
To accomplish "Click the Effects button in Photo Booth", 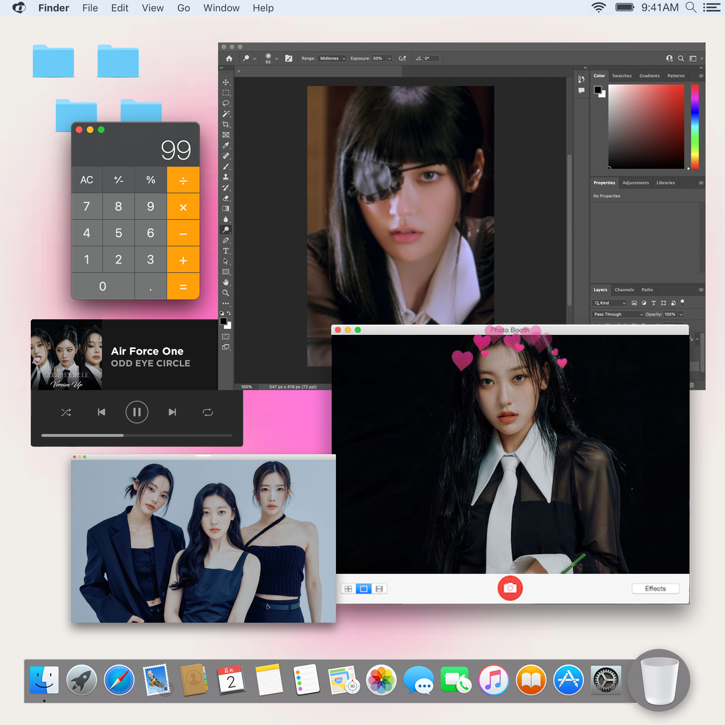I will tap(655, 588).
